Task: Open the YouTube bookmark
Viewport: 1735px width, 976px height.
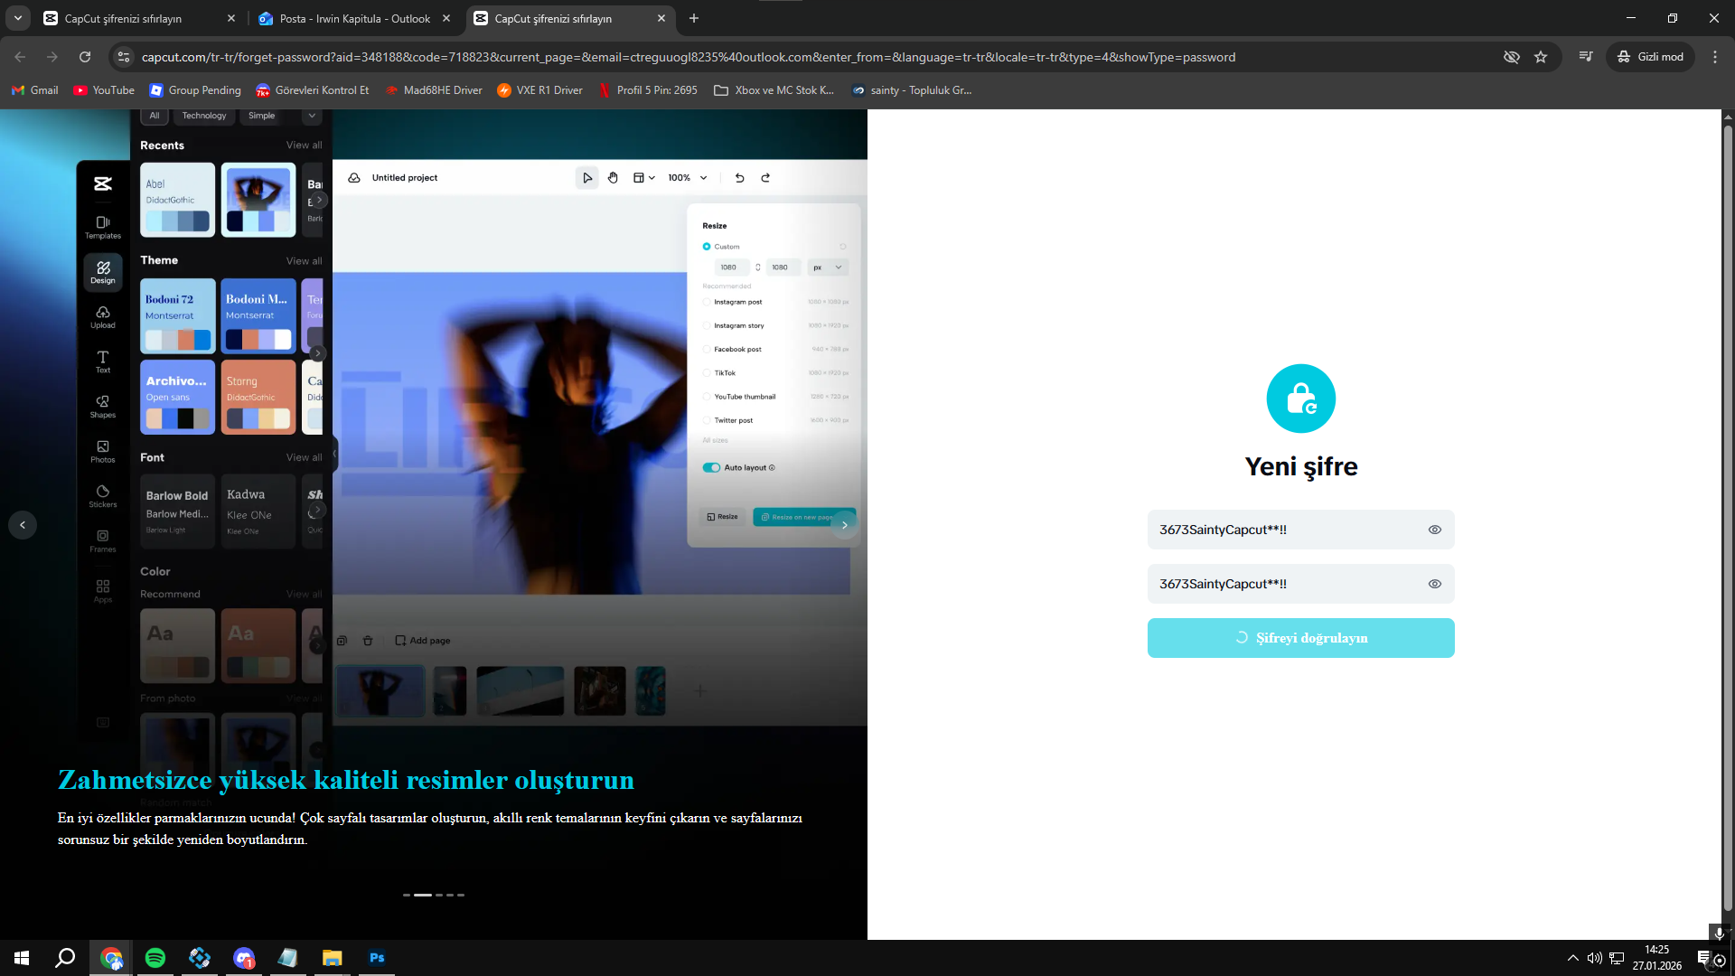Action: 104,90
